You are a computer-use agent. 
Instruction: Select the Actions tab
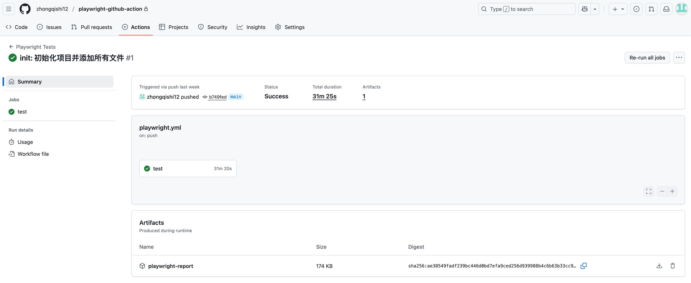tap(136, 27)
